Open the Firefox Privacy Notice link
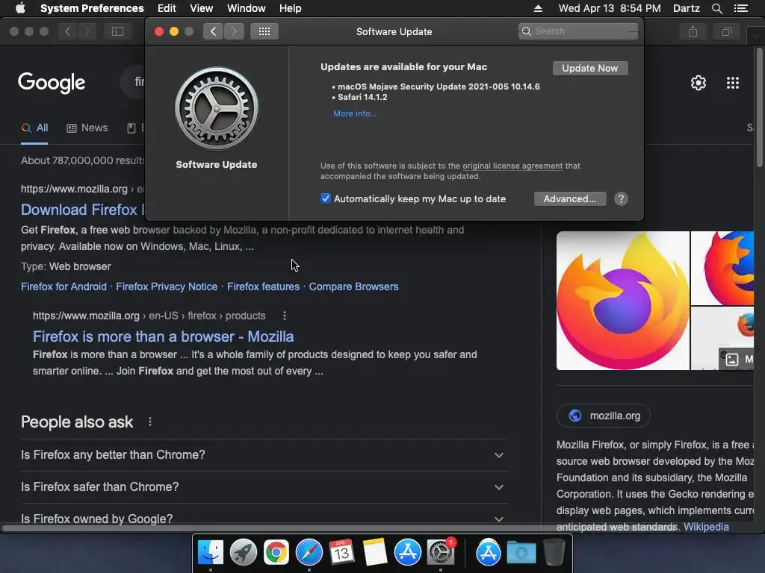765x573 pixels. 167,286
